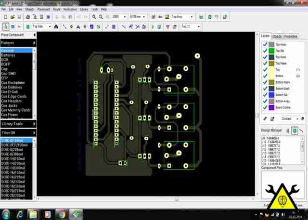Click the Library Tools button
Screen dimensions: 308x220
18,124
